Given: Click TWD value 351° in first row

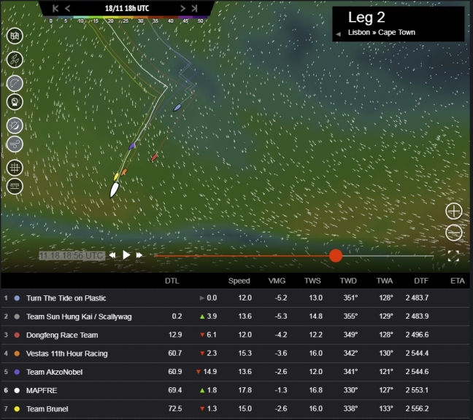Looking at the screenshot, I should pos(350,297).
